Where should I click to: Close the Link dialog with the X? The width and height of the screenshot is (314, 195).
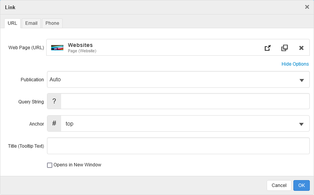point(307,7)
